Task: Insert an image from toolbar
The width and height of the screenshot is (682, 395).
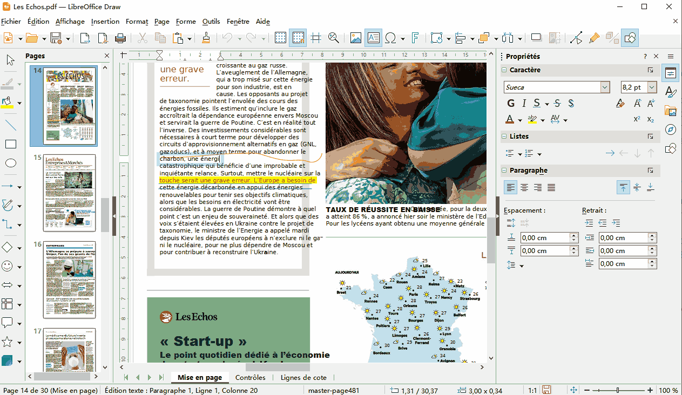Action: click(355, 38)
